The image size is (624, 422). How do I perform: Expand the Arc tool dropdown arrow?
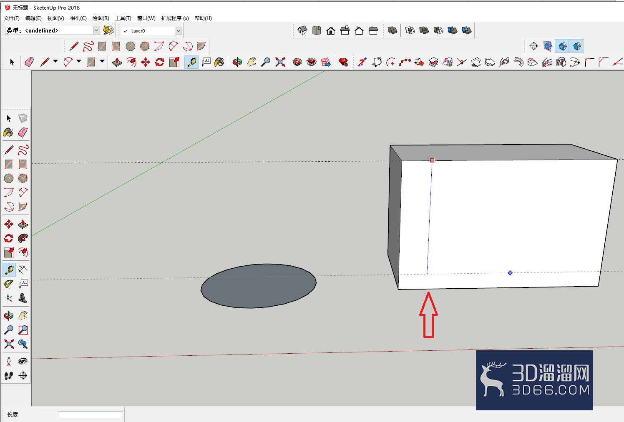tap(78, 62)
